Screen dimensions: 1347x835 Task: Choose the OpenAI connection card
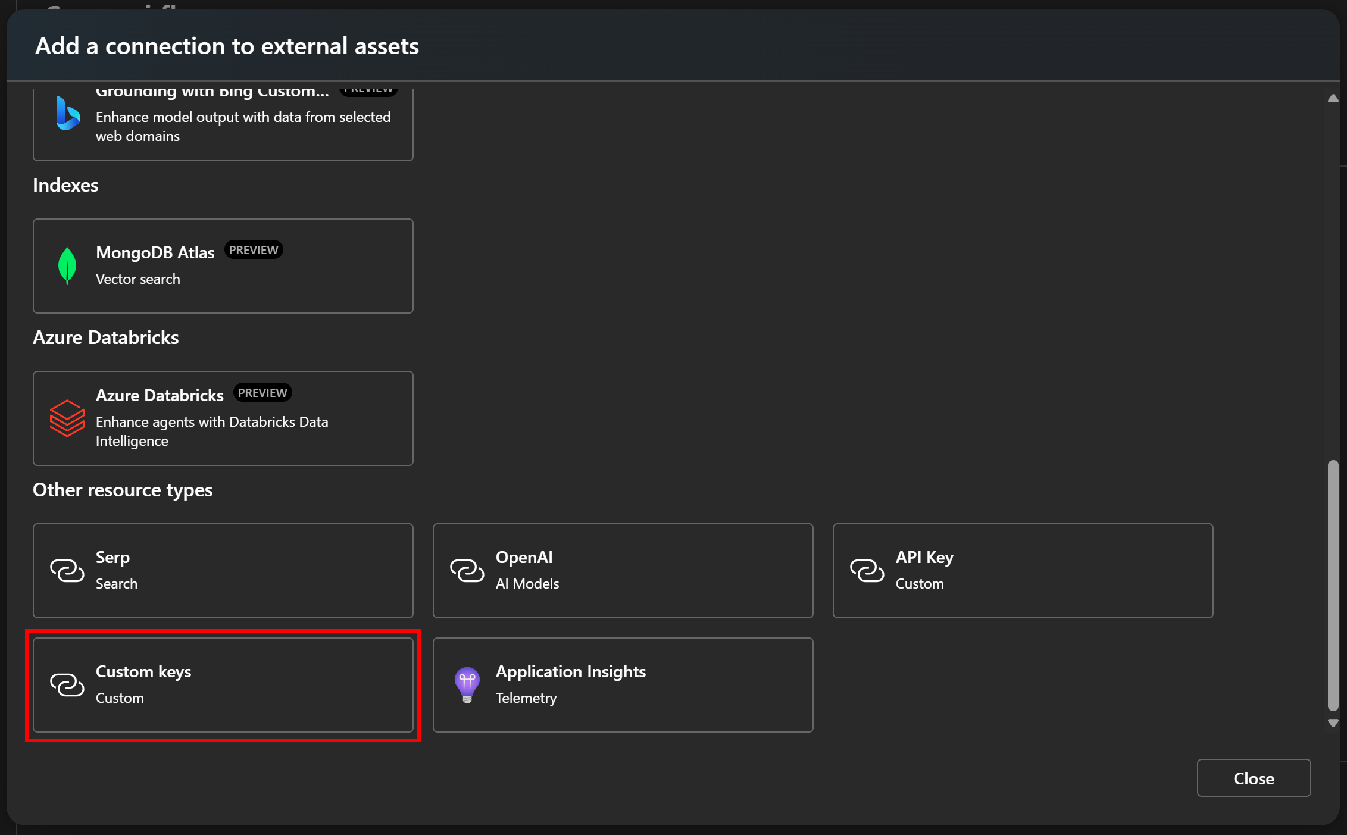click(622, 570)
